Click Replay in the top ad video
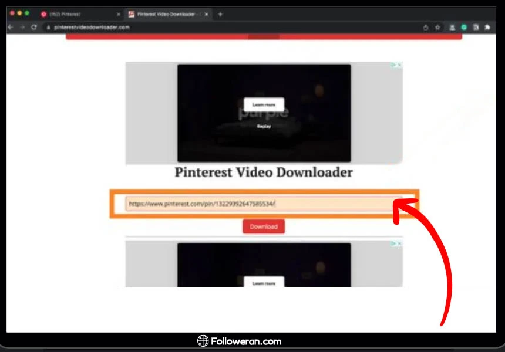 point(264,126)
